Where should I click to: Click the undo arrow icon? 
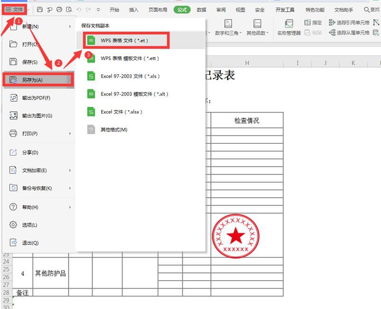(x=79, y=9)
